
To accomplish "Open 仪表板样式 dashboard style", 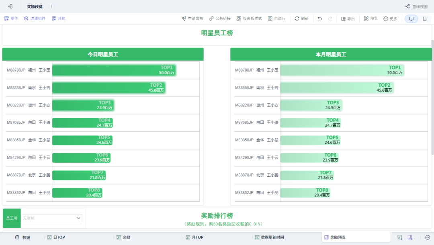I will pyautogui.click(x=250, y=18).
